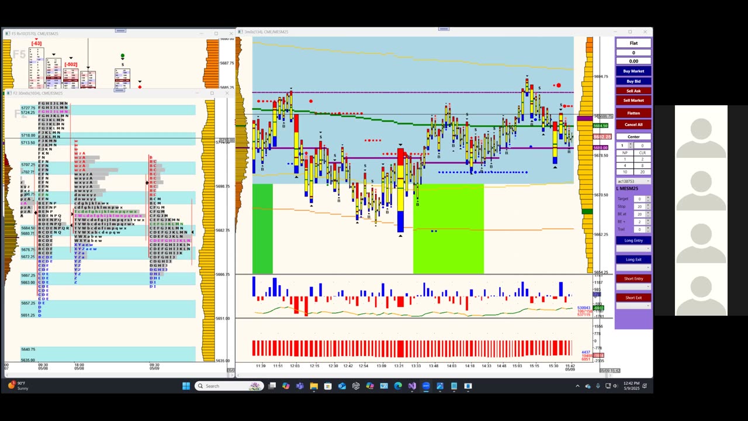The image size is (748, 421).
Task: Click the Sell Market button
Action: click(x=633, y=100)
